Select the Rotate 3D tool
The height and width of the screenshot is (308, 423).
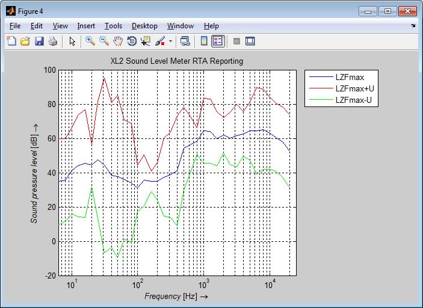pyautogui.click(x=132, y=42)
